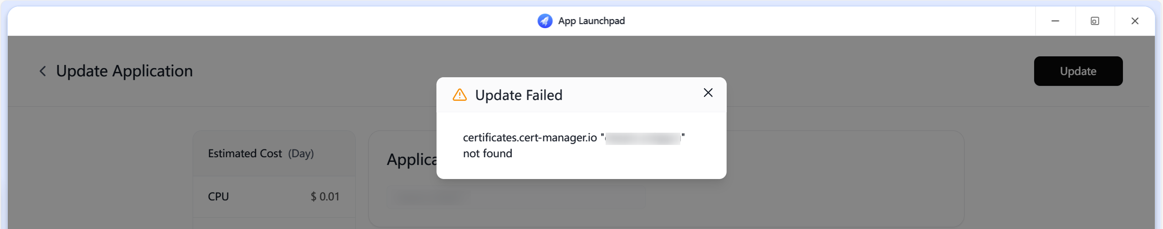
Task: Click the App Launchpad title text
Action: coord(591,21)
